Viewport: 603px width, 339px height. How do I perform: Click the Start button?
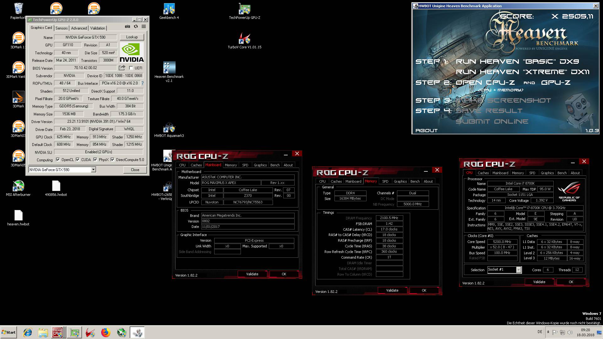pos(9,332)
